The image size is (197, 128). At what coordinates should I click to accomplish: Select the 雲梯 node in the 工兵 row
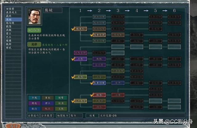[x=137, y=59]
